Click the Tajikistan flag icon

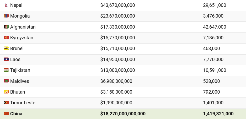[x=6, y=70]
